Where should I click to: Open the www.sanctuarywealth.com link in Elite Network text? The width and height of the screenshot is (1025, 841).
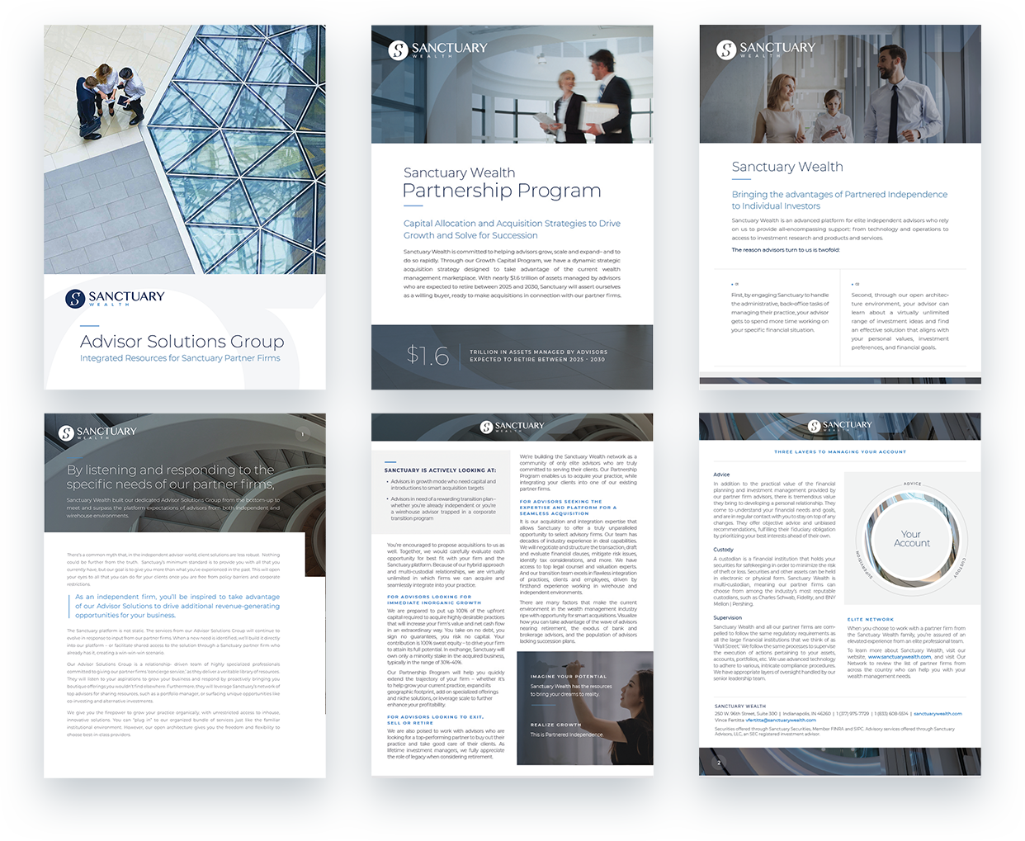(x=899, y=657)
